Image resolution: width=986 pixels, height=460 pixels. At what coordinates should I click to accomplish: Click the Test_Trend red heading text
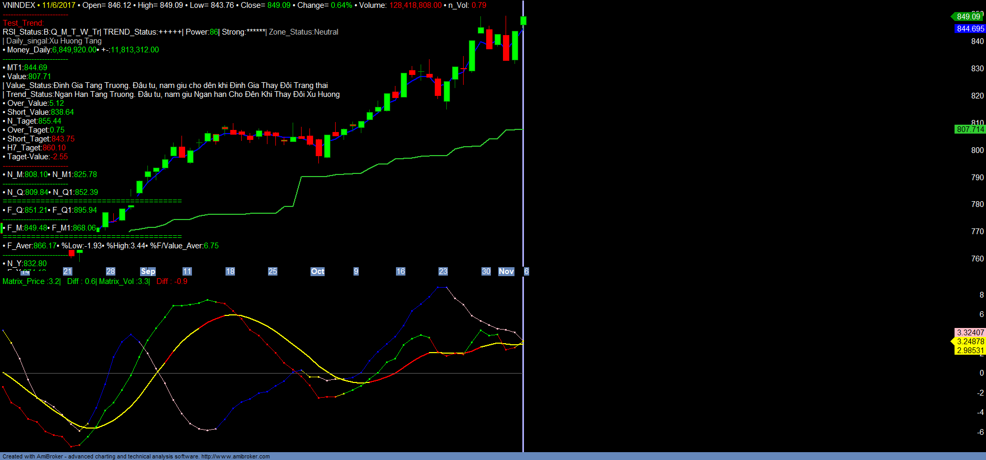23,23
